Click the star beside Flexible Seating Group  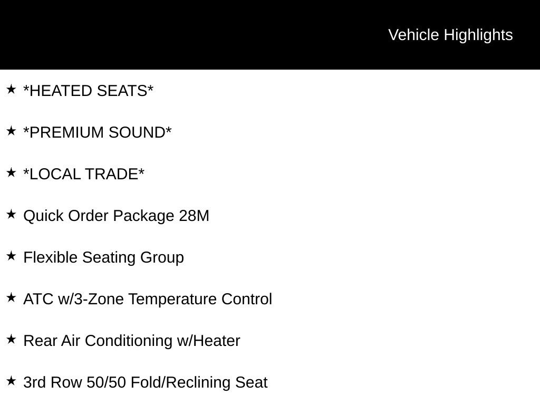point(11,256)
